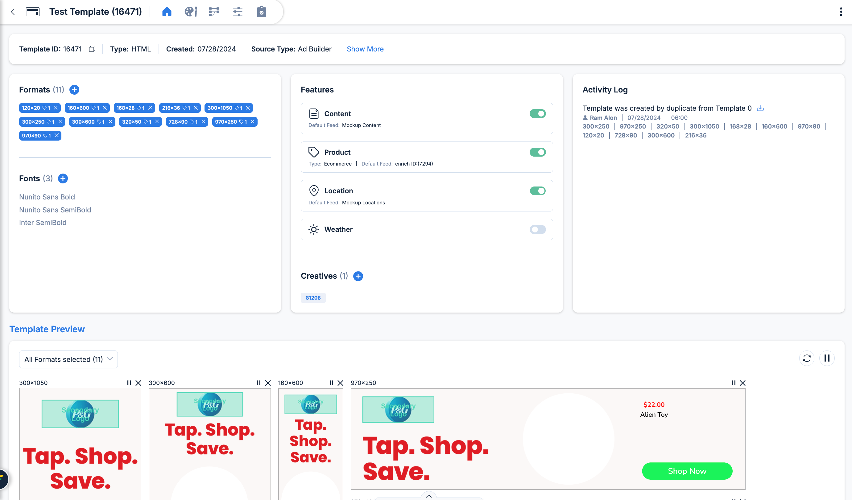Refresh the template preview

[x=807, y=358]
